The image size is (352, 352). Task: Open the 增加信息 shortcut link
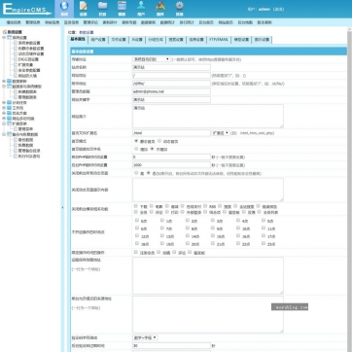tap(14, 22)
